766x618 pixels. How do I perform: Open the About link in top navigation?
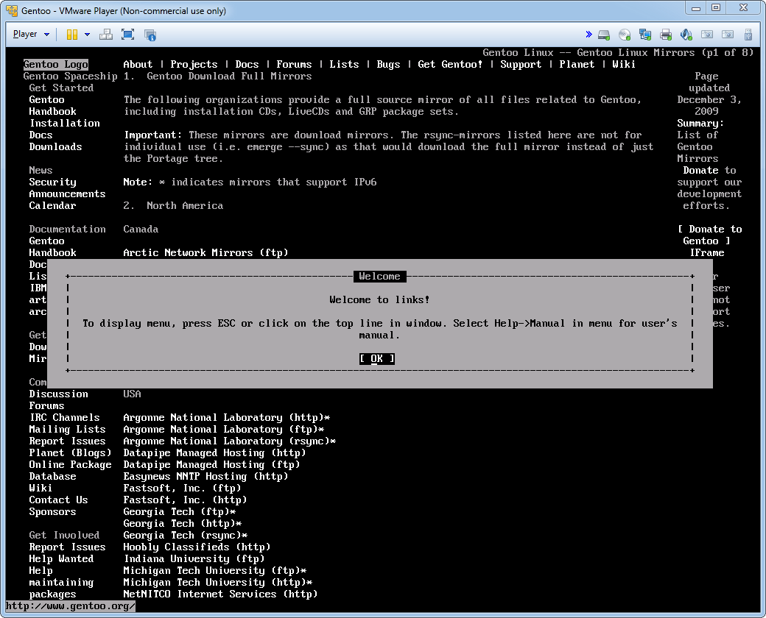[x=138, y=65]
